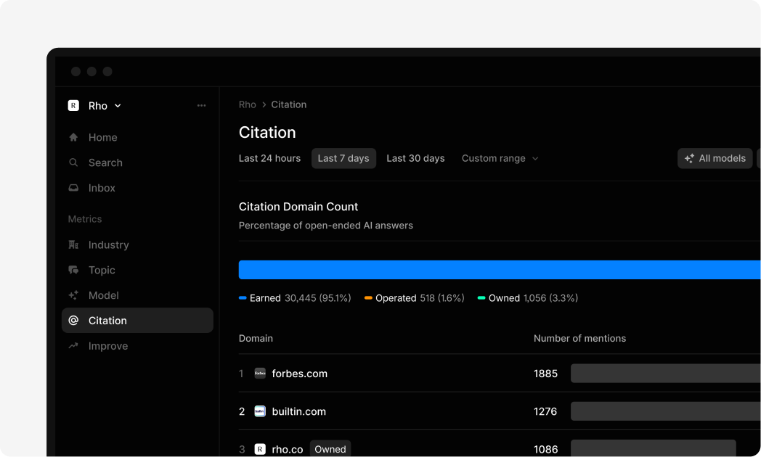Click the green Owned legend swatch
This screenshot has width=761, height=457.
coord(481,298)
